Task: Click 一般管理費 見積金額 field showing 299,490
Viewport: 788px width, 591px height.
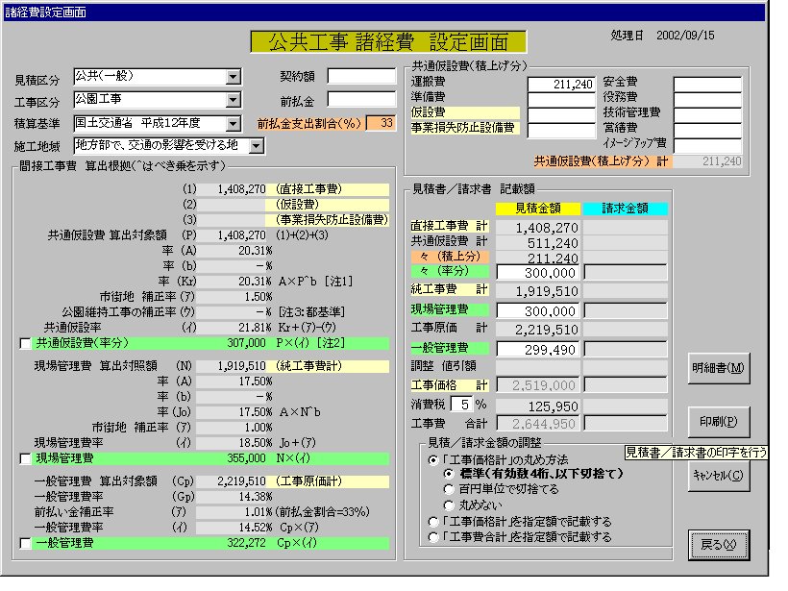Action: click(538, 349)
